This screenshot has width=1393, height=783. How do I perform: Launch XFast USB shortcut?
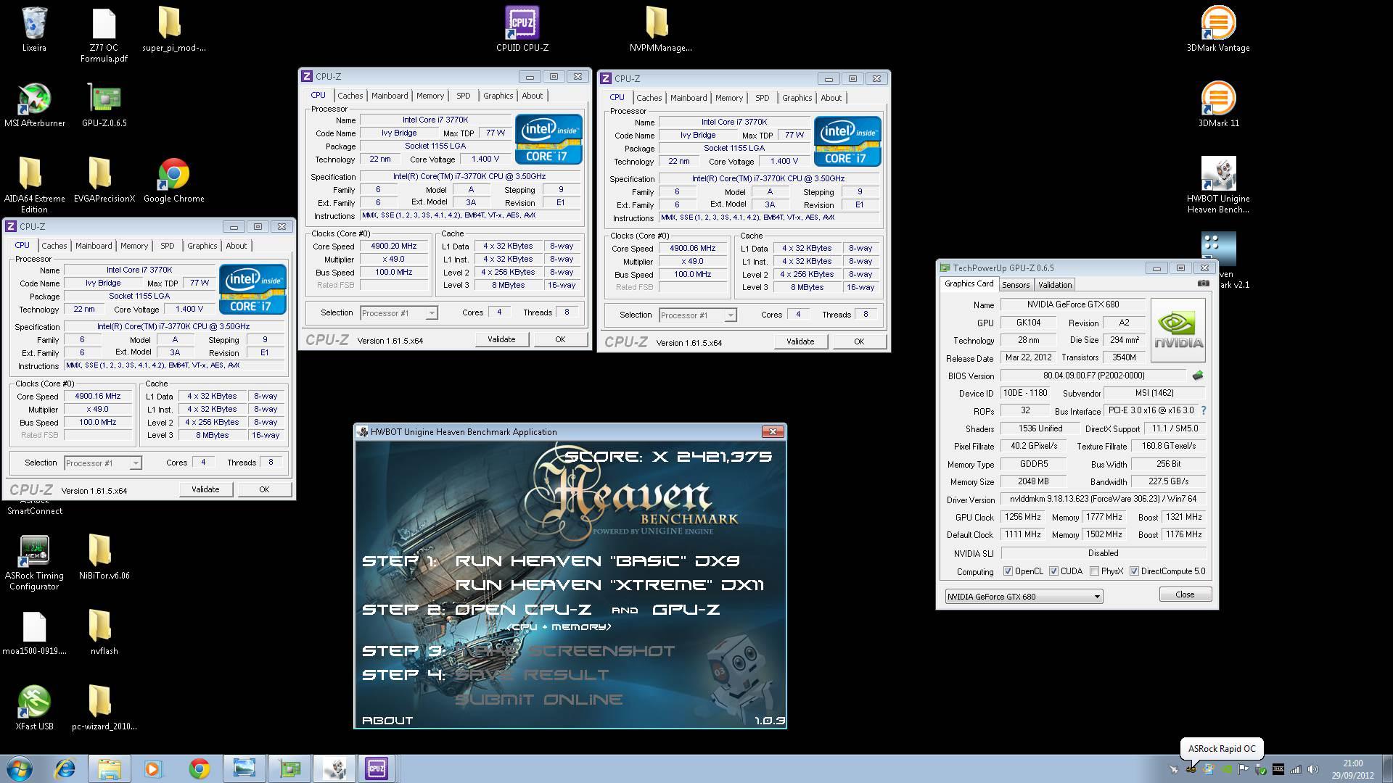click(x=34, y=708)
